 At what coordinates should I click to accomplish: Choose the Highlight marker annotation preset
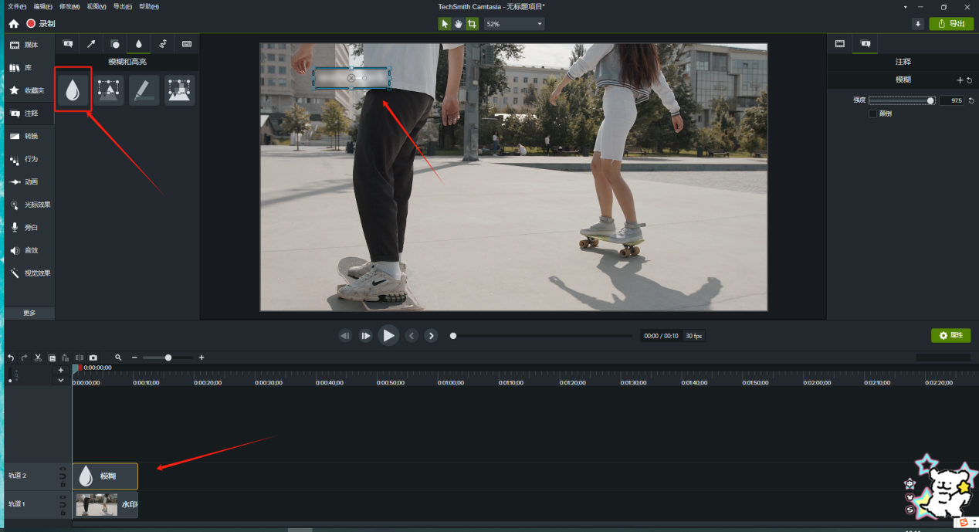(x=144, y=90)
